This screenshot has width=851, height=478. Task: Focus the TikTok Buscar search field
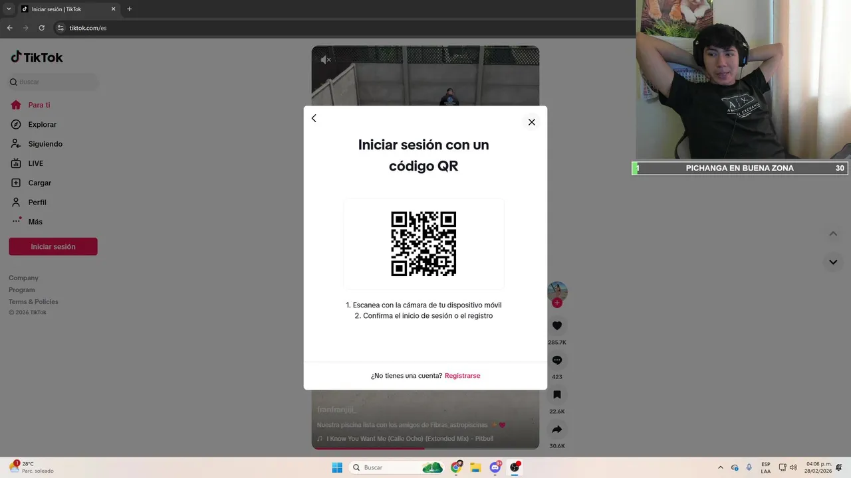[x=53, y=82]
